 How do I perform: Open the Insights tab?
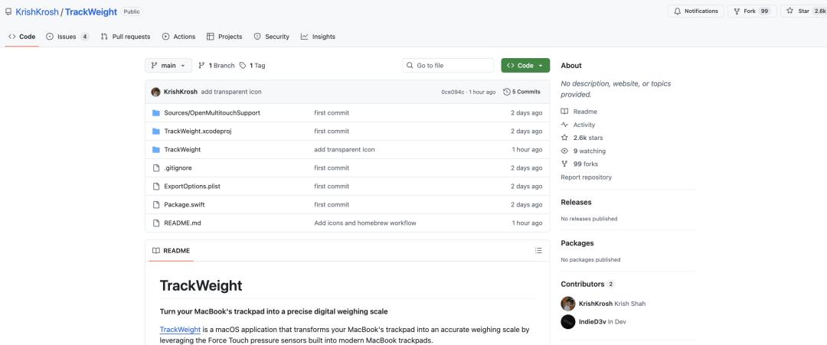pos(318,37)
